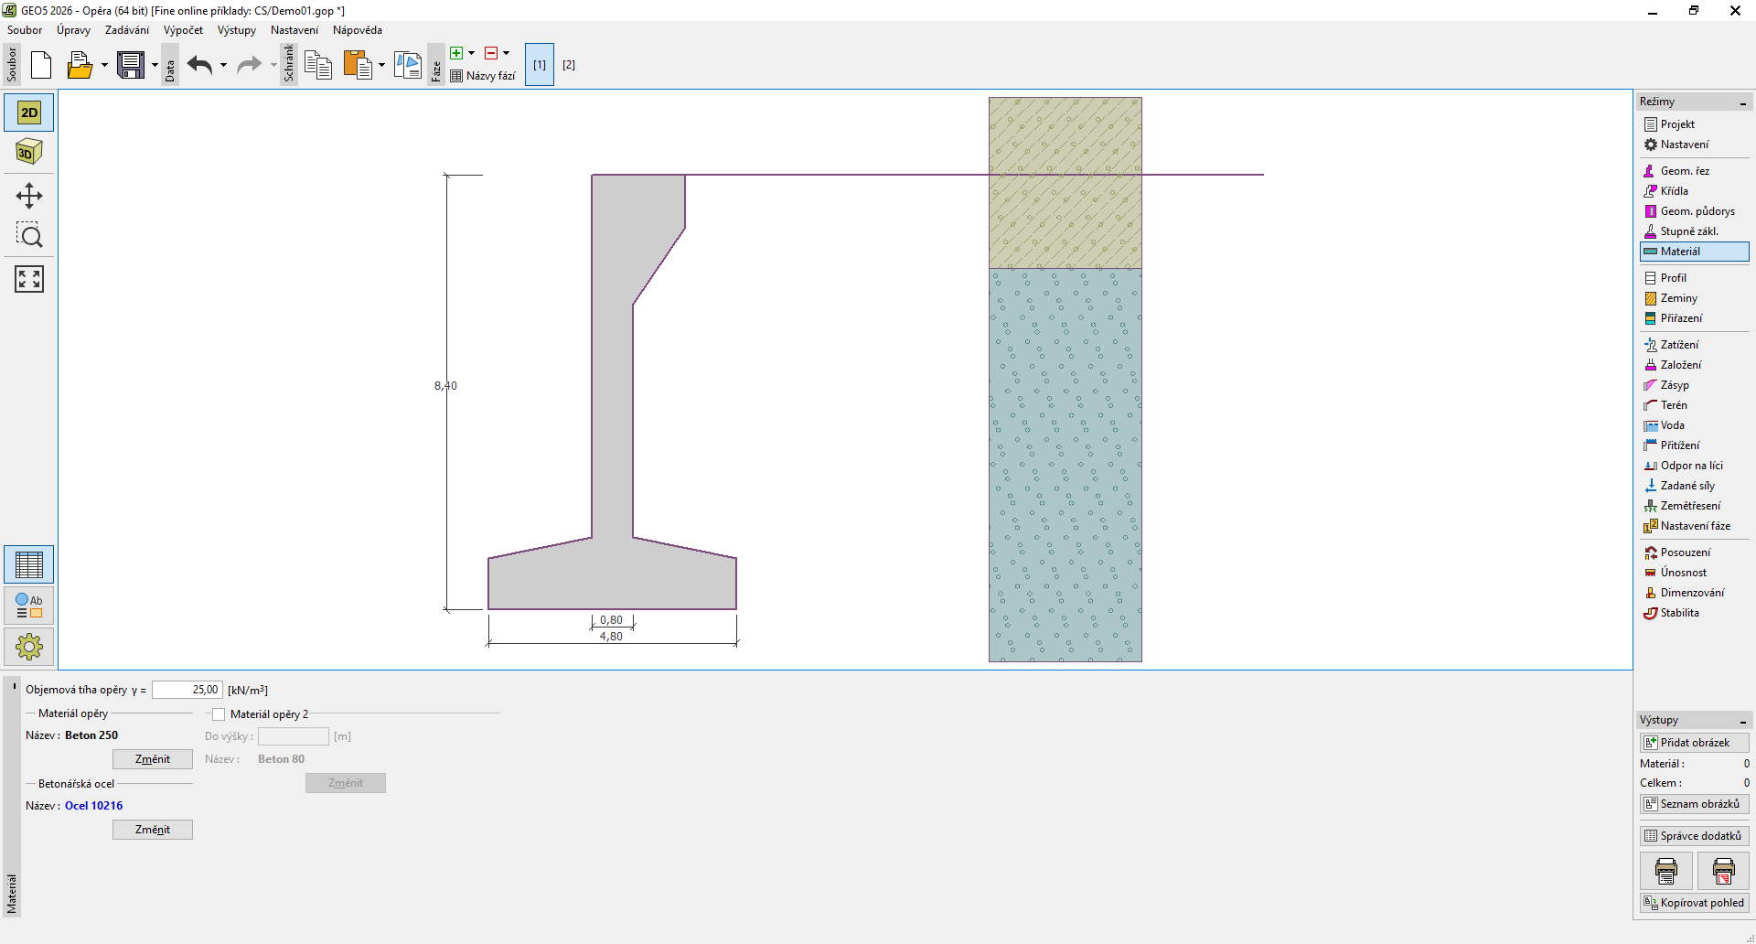Open drawing settings gear icon

coord(29,647)
